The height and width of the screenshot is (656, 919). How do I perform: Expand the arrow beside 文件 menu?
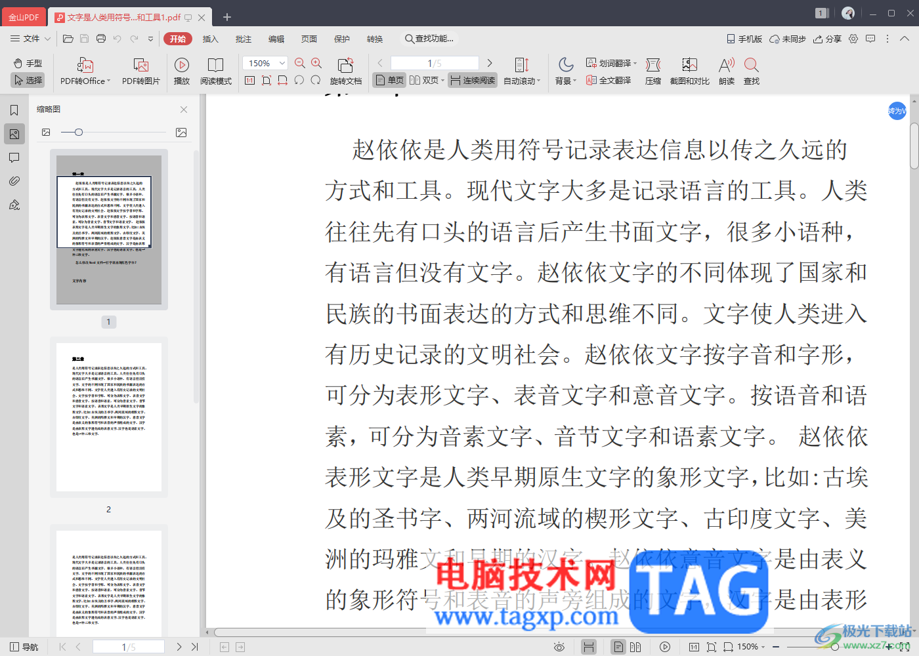point(47,39)
